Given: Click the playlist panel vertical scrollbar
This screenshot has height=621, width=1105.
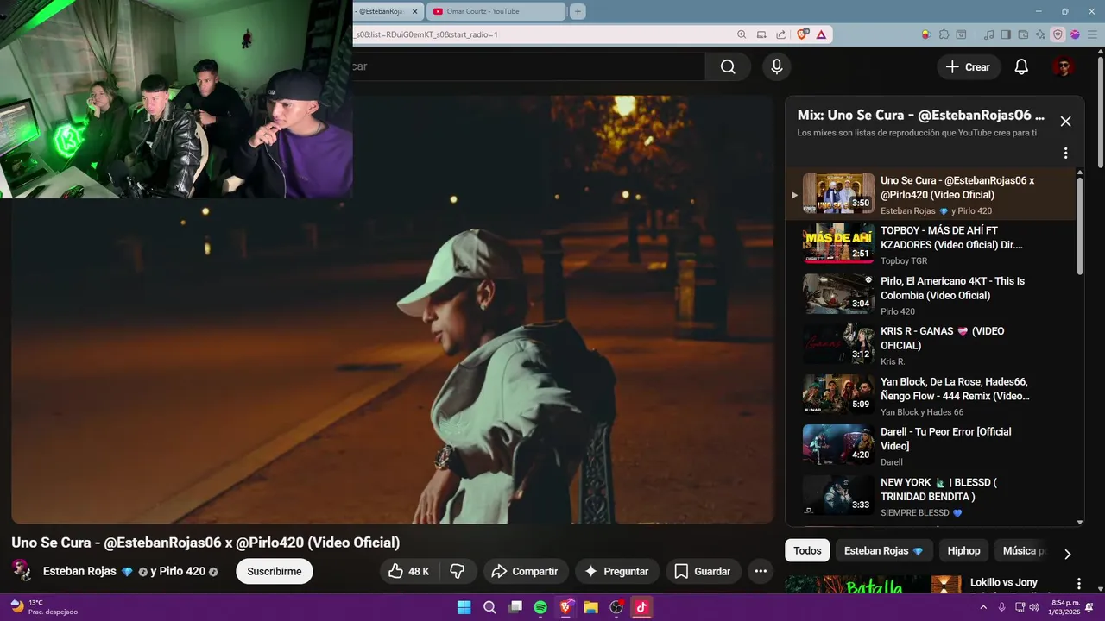Looking at the screenshot, I should point(1079,224).
